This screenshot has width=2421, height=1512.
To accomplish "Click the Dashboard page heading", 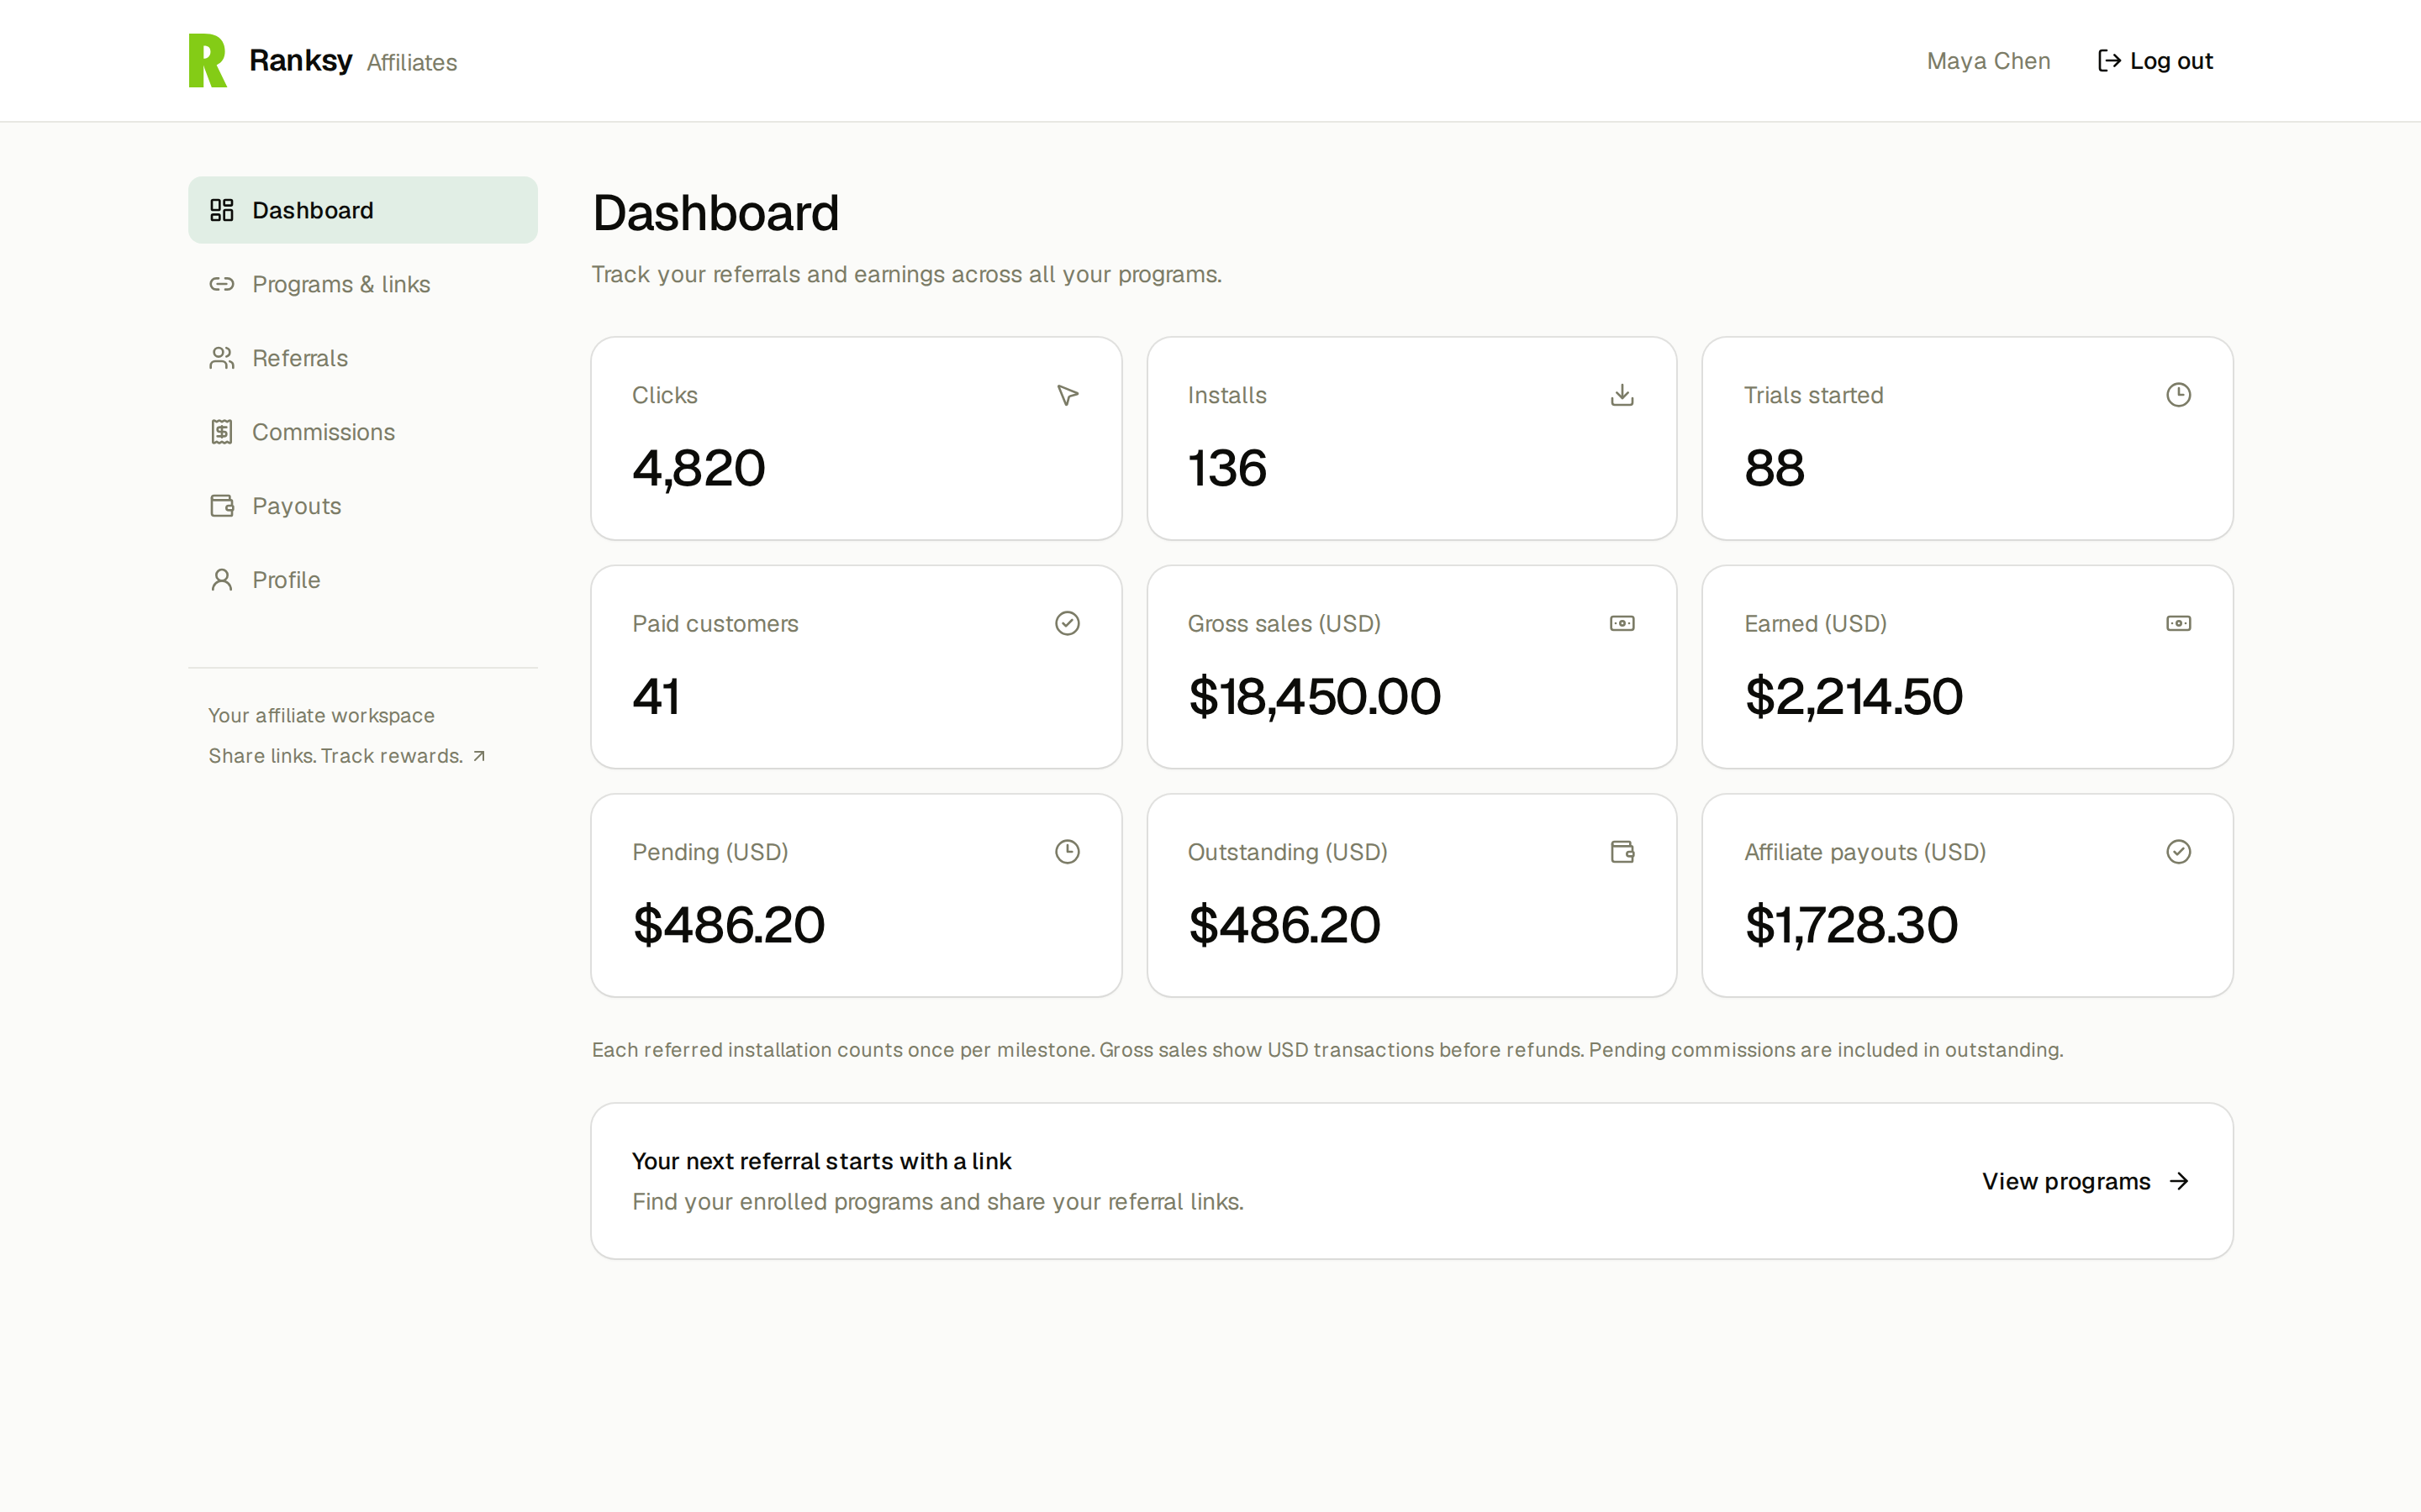I will tap(715, 212).
